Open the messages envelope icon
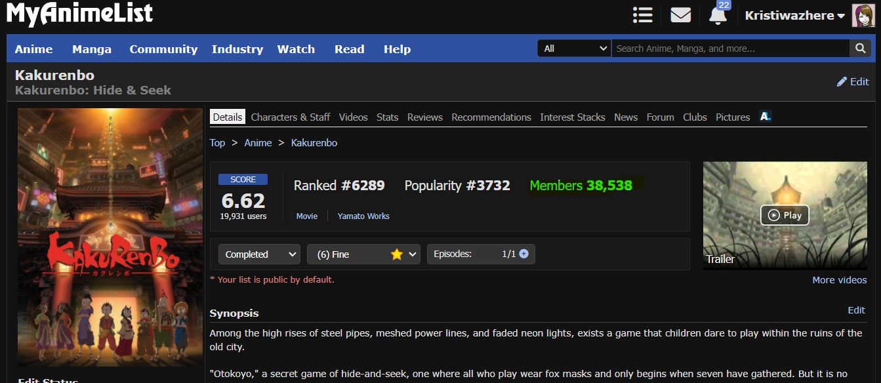 coord(680,14)
